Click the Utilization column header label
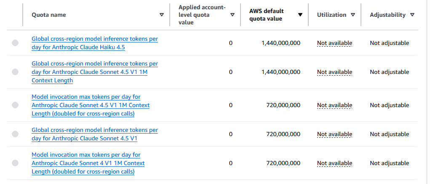The height and width of the screenshot is (184, 430). [331, 15]
